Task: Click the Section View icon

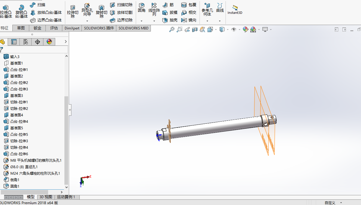Action: (195, 29)
